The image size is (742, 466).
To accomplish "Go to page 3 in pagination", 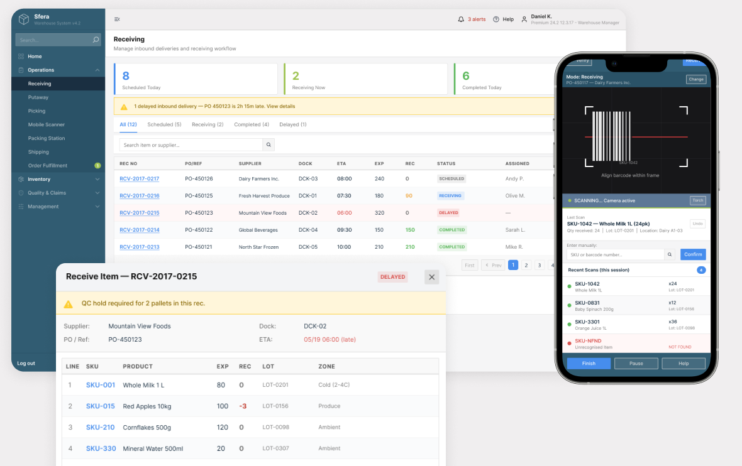I will click(540, 265).
